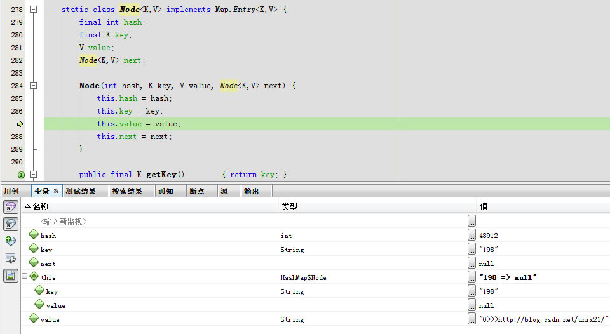610x334 pixels.
Task: Click the wrench formatter icon in variables sidebar
Action: pos(11,258)
